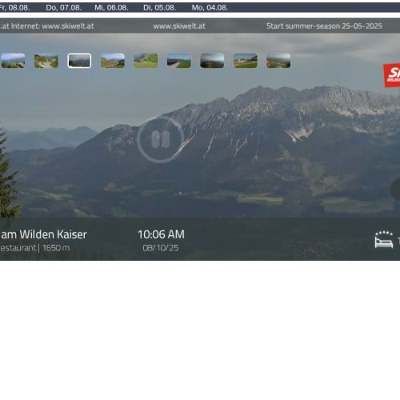400x400 pixels.
Task: Click the red SkiWelt logo
Action: click(x=392, y=75)
